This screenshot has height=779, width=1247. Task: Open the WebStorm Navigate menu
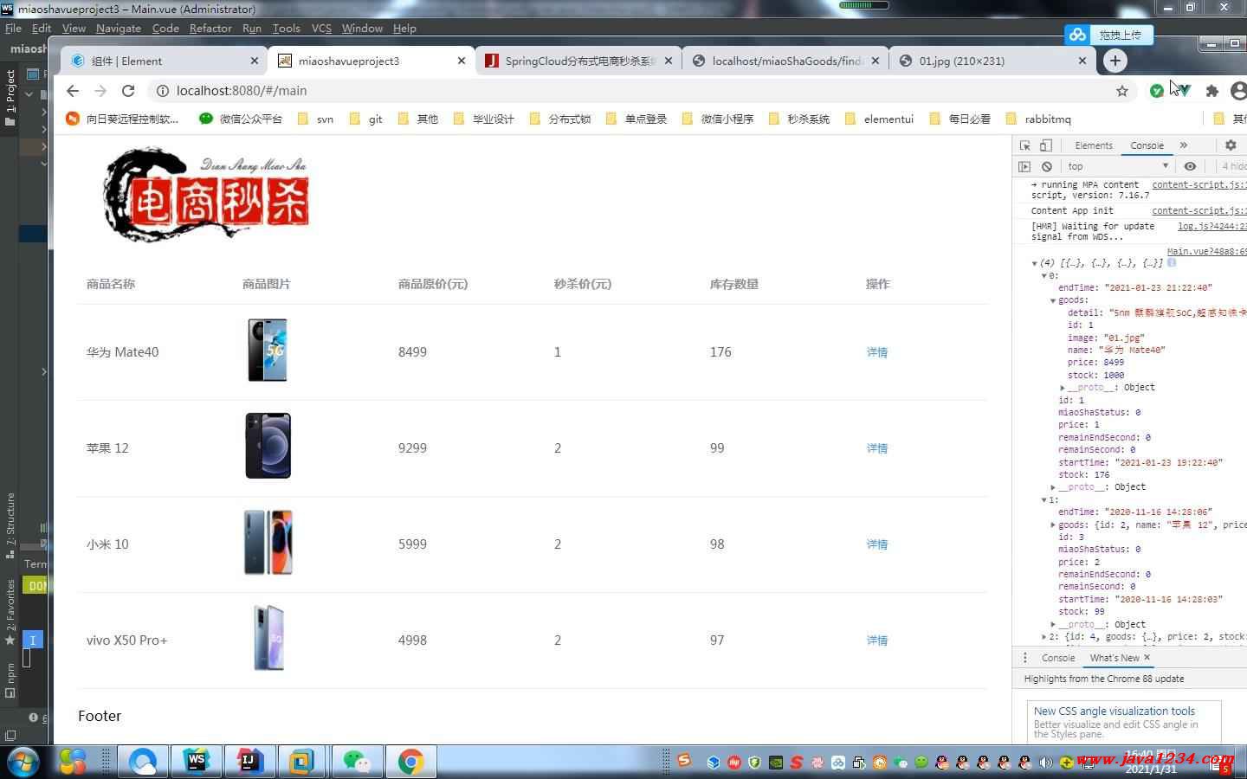click(119, 28)
